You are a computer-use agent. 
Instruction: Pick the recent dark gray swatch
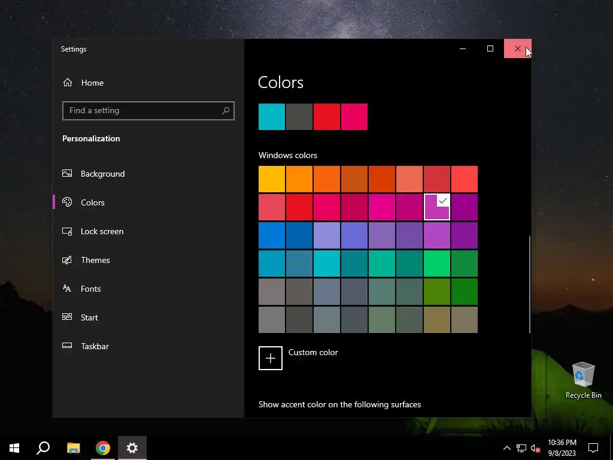click(x=299, y=117)
